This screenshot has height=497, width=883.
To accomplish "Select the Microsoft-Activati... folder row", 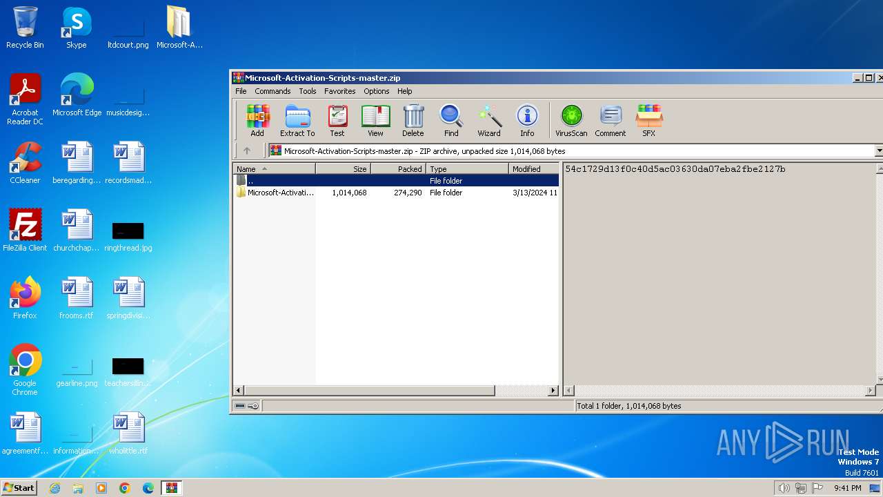I will tap(396, 193).
